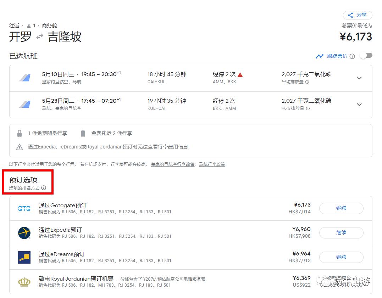Image resolution: width=382 pixels, height=298 pixels.
Task: Click the info icon next to 选项的排名方式
Action: 44,188
